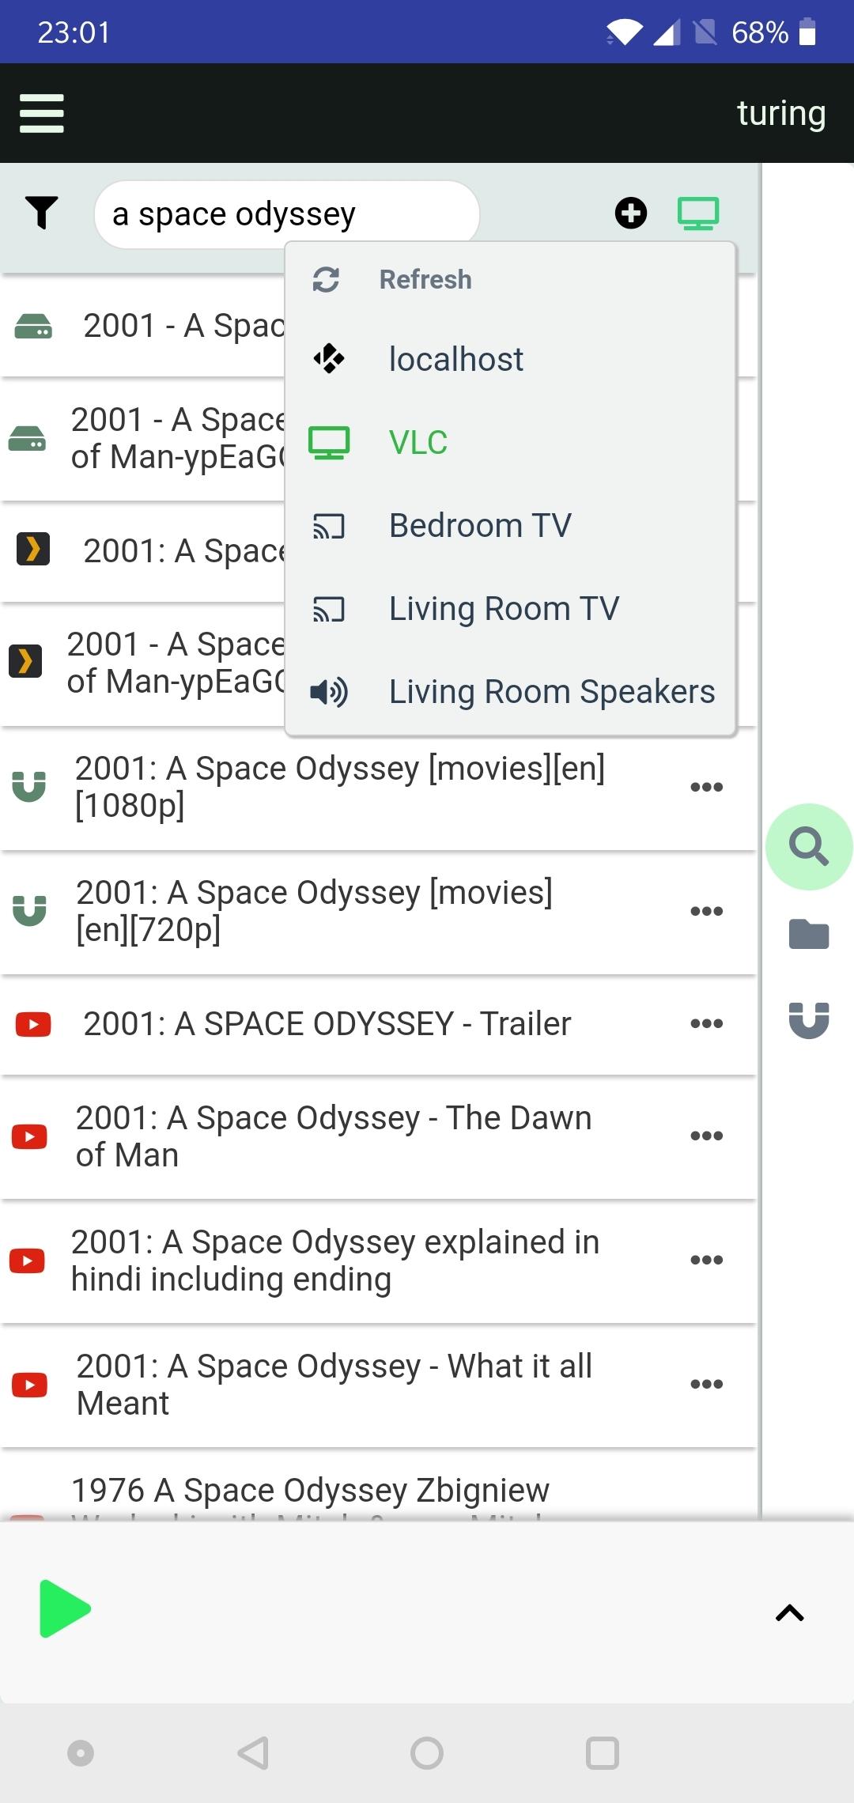Choose Living Room TV cast device
The height and width of the screenshot is (1803, 854).
point(504,609)
